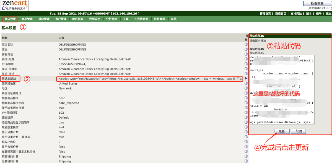Screen dimensions: 332x163
Task: Open info icon for 国家或地区 row
Action: coord(246,83)
